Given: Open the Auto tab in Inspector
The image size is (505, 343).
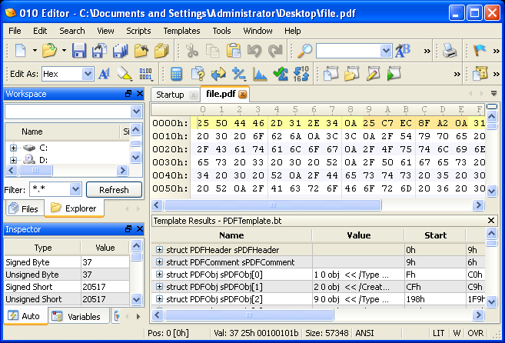Looking at the screenshot, I should (x=25, y=316).
